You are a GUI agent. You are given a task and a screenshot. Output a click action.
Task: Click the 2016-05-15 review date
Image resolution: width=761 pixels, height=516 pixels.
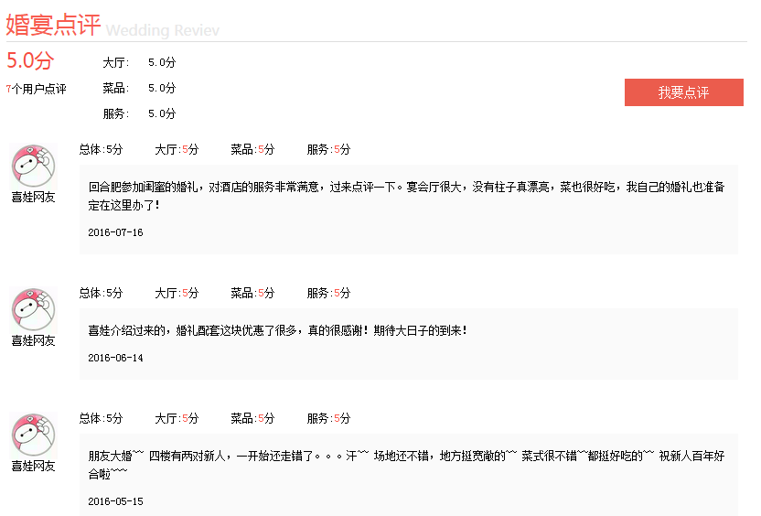click(x=115, y=501)
